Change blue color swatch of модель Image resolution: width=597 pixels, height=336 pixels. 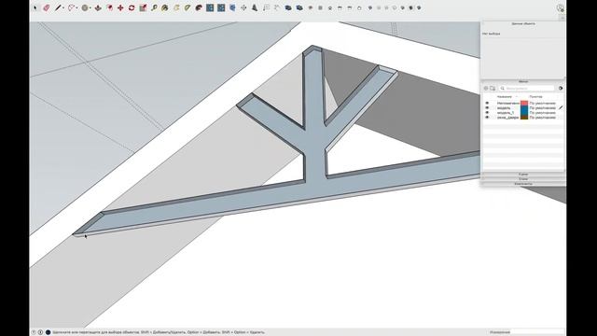tap(524, 108)
